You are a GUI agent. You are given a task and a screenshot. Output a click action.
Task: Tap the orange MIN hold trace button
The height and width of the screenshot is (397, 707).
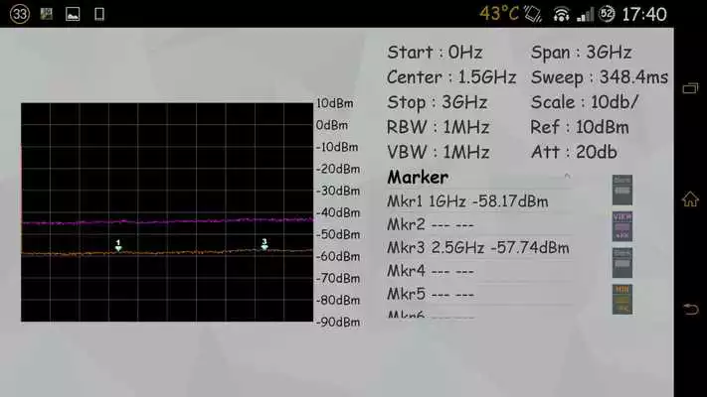pos(622,300)
